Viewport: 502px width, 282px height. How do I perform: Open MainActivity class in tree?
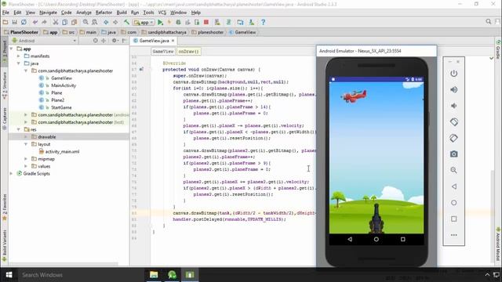click(x=64, y=85)
